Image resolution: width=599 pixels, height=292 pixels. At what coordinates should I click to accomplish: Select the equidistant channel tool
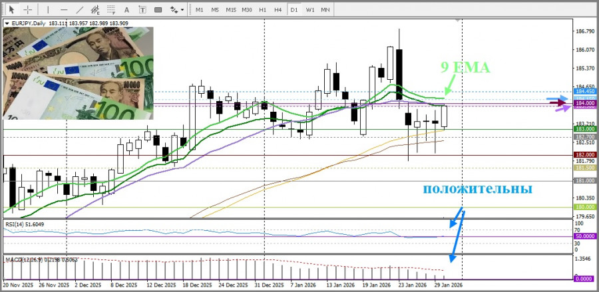(x=96, y=10)
